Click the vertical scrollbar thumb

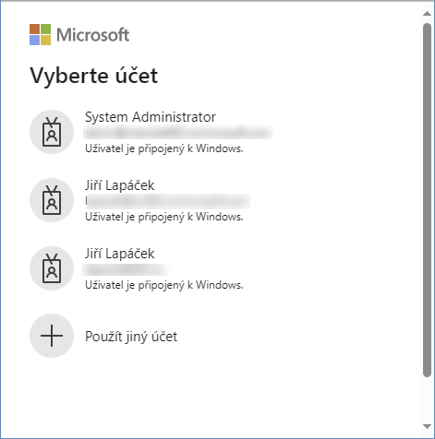(427, 200)
